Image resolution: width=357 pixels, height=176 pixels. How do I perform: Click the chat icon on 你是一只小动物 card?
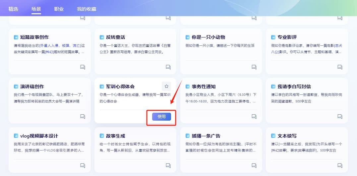pos(254,67)
